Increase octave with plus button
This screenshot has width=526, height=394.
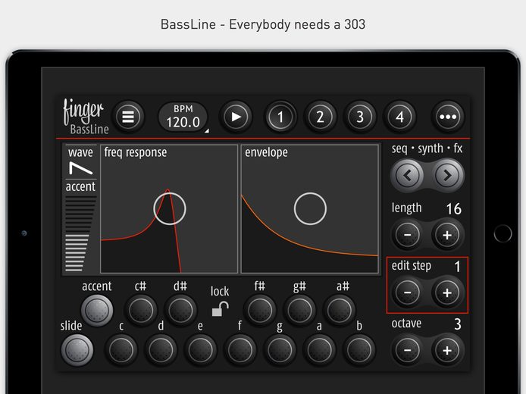(447, 351)
